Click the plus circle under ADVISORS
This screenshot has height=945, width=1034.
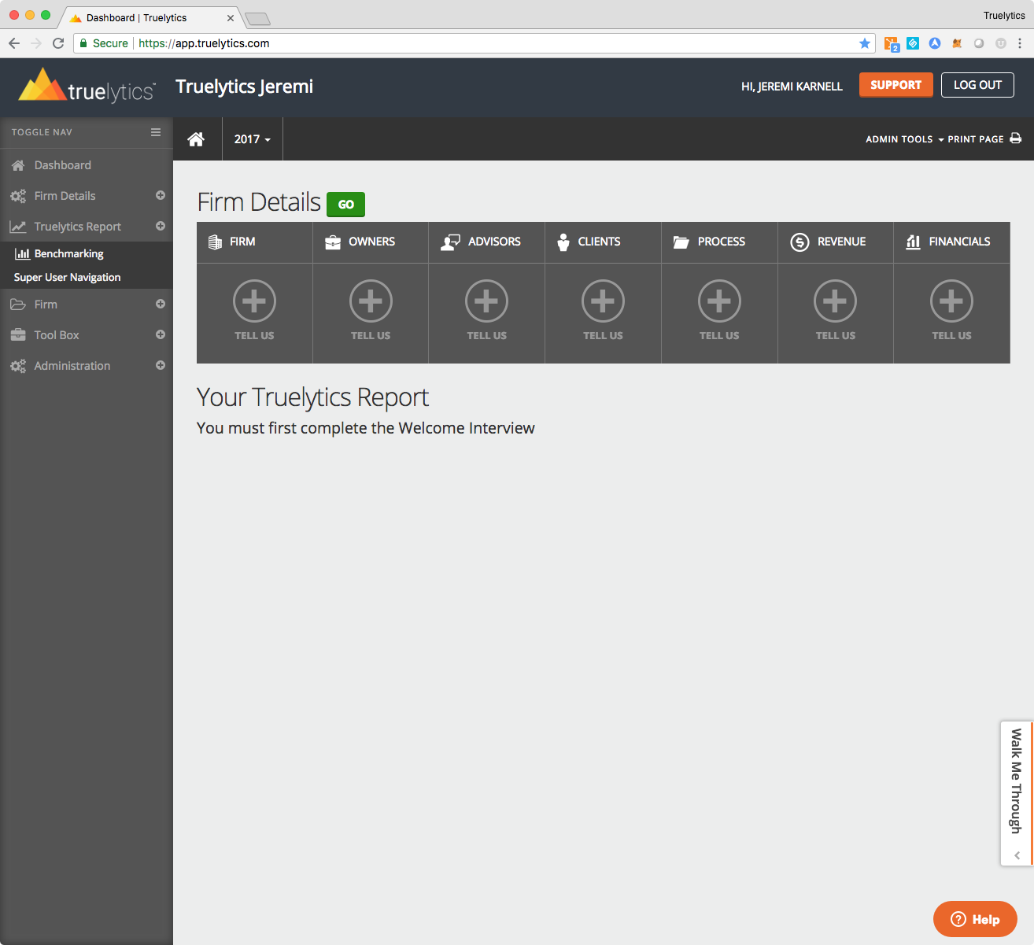click(486, 301)
